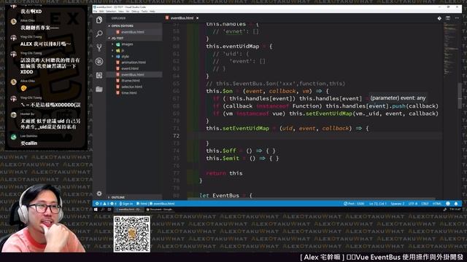Click Ln 72, Col 1 in the status bar
467x262 pixels.
click(378, 204)
